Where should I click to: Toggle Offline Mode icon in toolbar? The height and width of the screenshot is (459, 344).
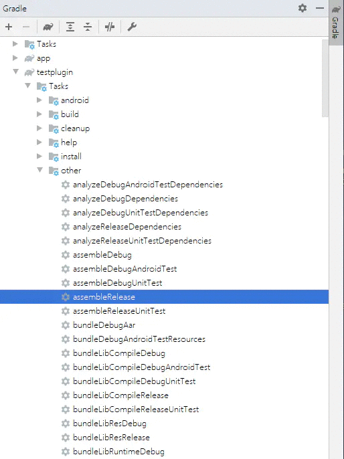tap(110, 27)
